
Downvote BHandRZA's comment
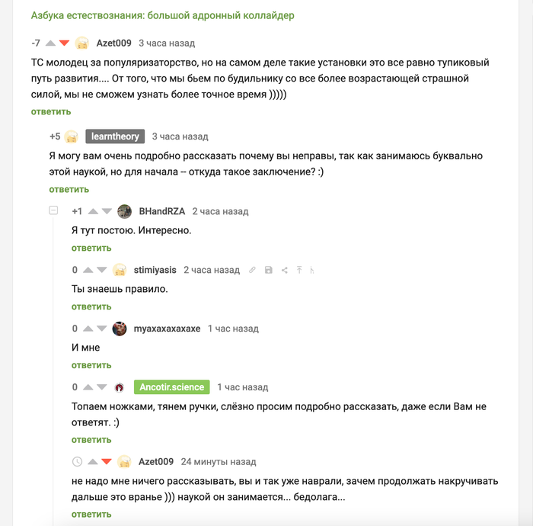point(107,211)
